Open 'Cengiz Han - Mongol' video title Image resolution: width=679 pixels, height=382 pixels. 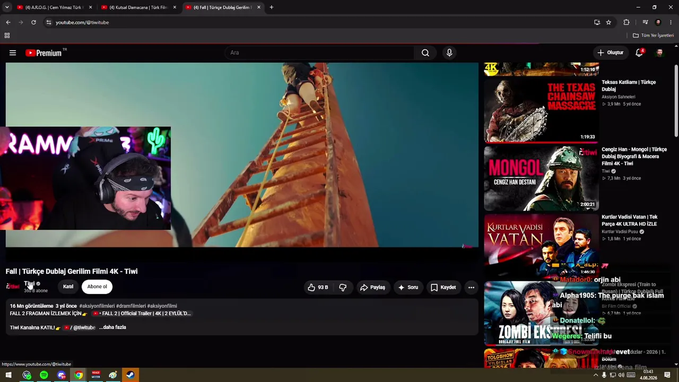tap(634, 157)
